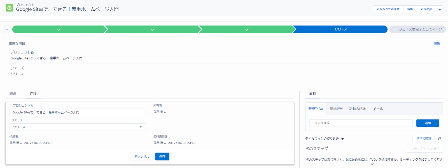Switch to the 関連 tab
This screenshot has width=448, height=168.
pyautogui.click(x=13, y=93)
